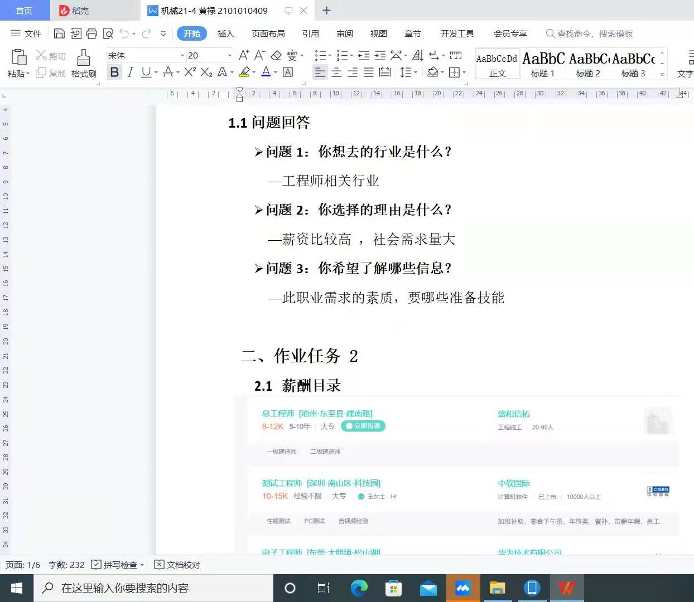Click the Increase Indent icon
Image resolution: width=694 pixels, height=602 pixels.
point(380,55)
